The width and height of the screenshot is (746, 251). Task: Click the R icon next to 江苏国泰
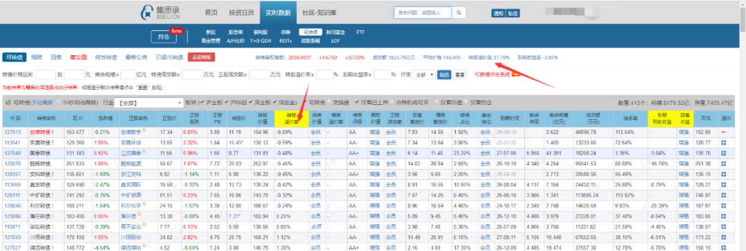(x=144, y=151)
